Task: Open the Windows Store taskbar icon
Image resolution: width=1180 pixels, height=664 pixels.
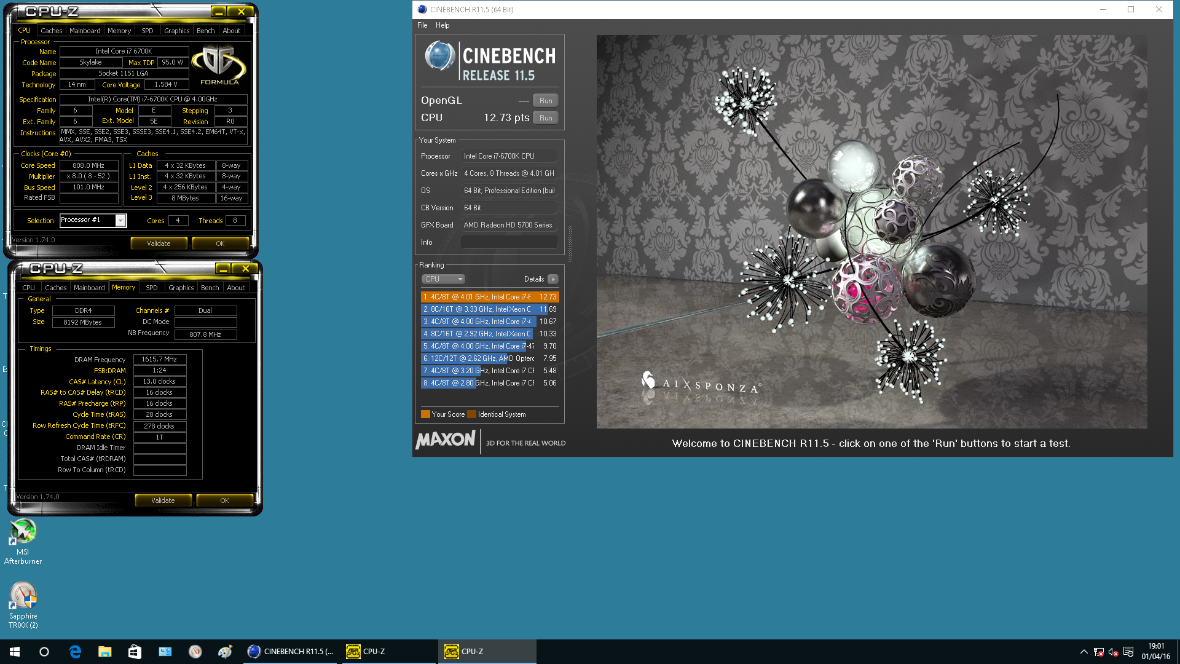Action: tap(135, 652)
